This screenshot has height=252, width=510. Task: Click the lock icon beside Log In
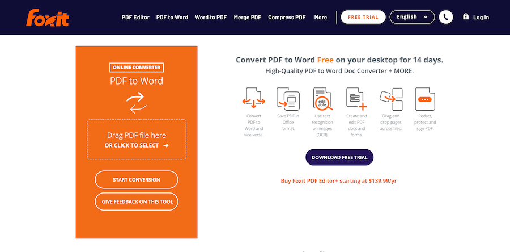tap(466, 16)
